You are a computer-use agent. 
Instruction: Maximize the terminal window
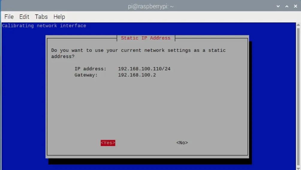[287, 6]
